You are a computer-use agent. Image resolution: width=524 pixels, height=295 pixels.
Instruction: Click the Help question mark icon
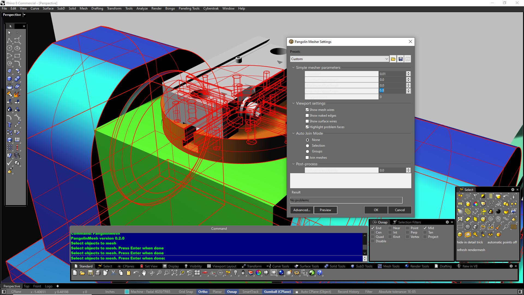(x=320, y=273)
